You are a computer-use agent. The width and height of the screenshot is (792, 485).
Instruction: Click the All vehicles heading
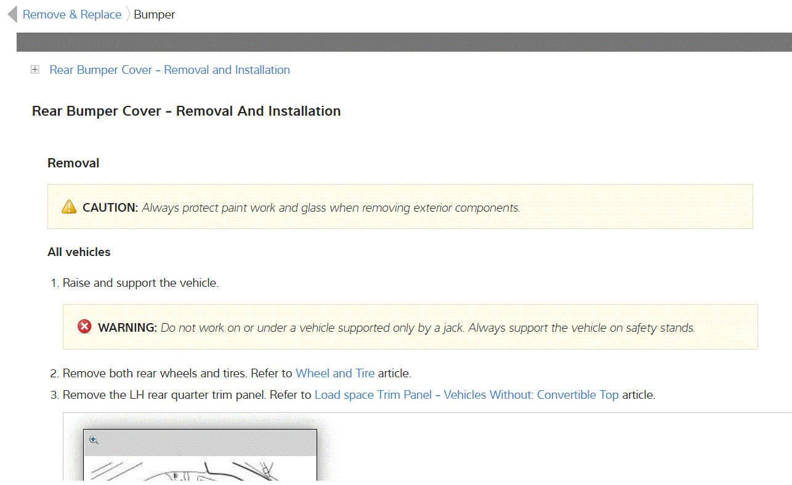click(79, 252)
